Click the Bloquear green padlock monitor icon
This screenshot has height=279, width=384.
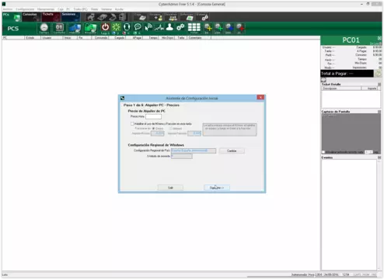pyautogui.click(x=91, y=29)
